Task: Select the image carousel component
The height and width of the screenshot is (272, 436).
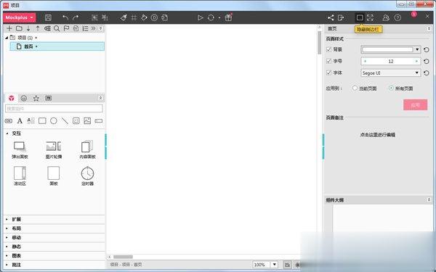Action: pos(53,149)
